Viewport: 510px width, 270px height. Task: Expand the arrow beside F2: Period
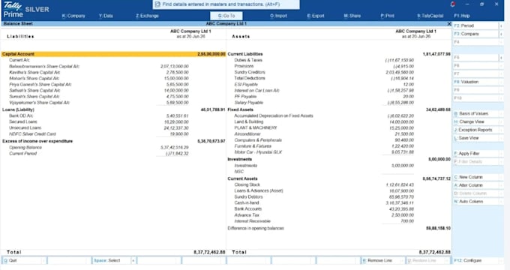[501, 25]
